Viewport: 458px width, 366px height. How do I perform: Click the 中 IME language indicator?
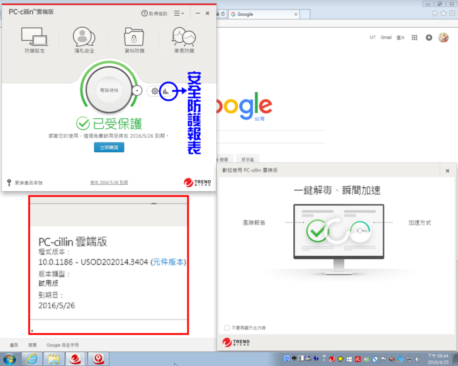(294, 358)
